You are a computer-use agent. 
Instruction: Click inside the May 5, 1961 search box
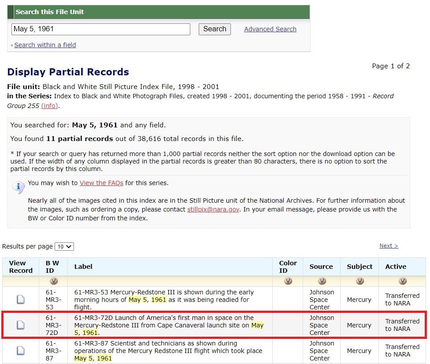pyautogui.click(x=101, y=29)
